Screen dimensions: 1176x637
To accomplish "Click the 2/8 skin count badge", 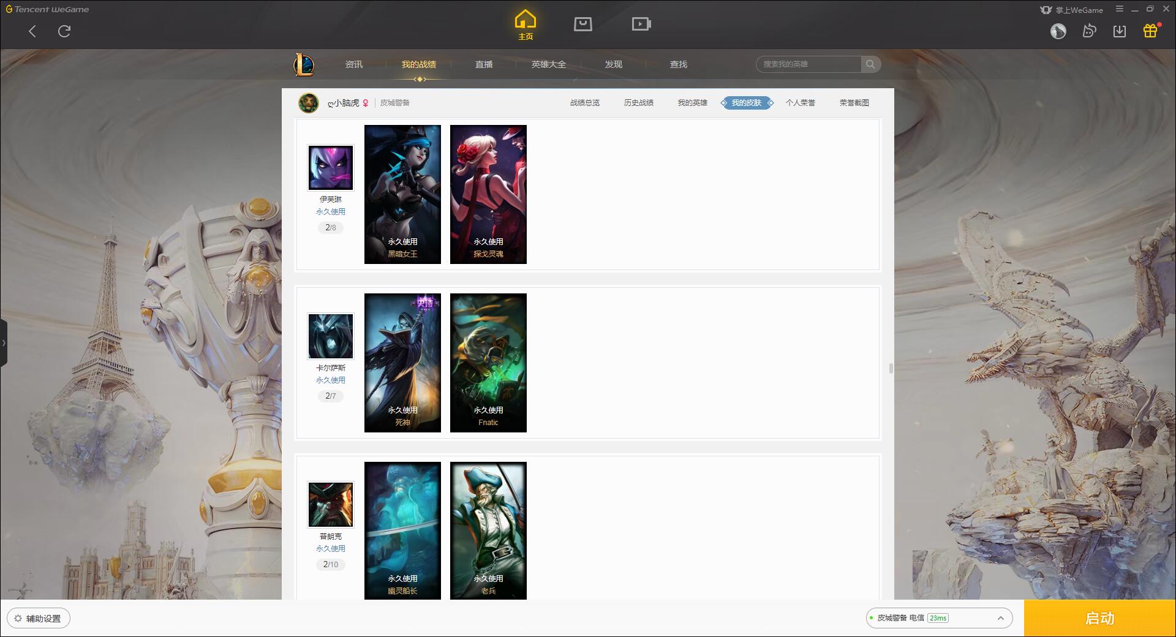I will (x=331, y=227).
